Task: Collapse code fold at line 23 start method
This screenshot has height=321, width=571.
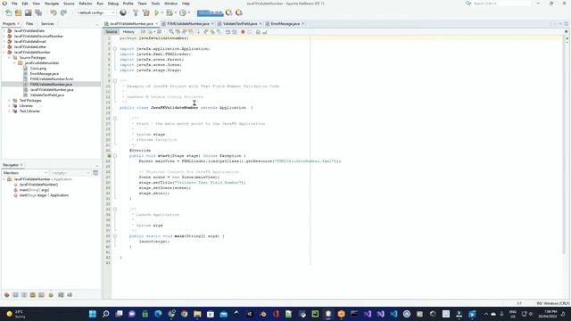Action: tap(115, 156)
